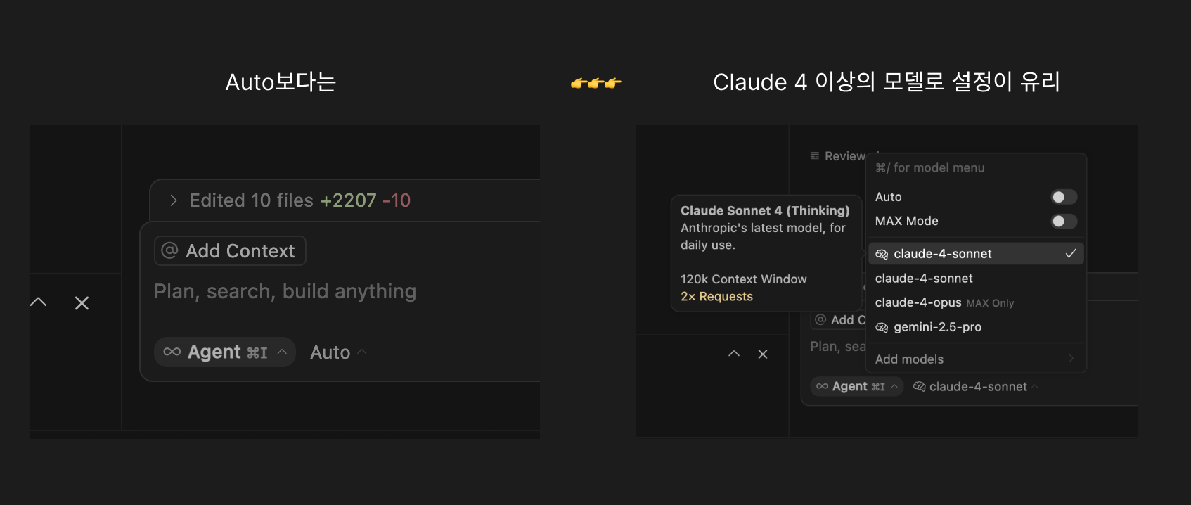Toggle the Auto model switch
The image size is (1191, 505).
[1064, 197]
